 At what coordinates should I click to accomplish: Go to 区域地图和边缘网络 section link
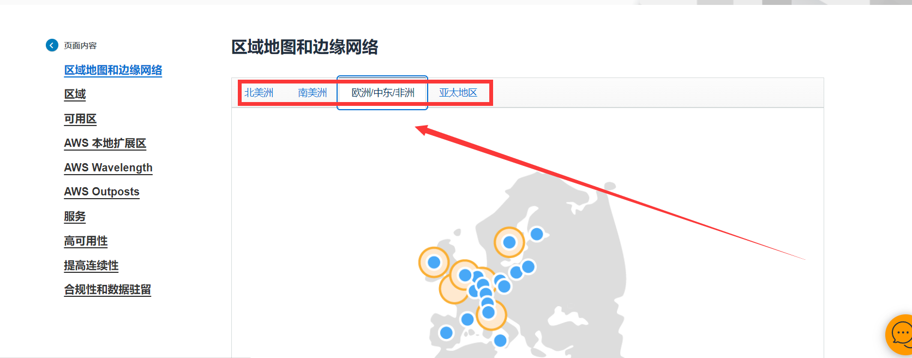coord(113,70)
